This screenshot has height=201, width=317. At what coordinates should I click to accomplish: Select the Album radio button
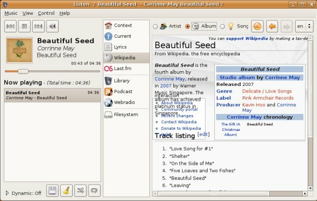click(187, 26)
